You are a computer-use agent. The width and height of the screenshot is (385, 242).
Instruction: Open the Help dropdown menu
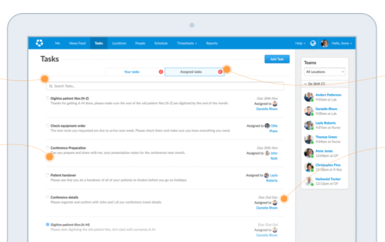[x=300, y=43]
